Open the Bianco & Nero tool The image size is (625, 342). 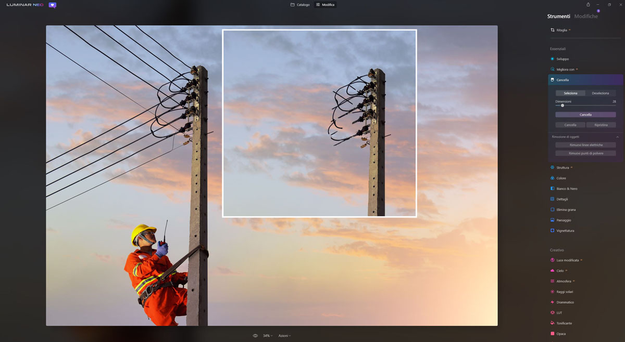[566, 189]
